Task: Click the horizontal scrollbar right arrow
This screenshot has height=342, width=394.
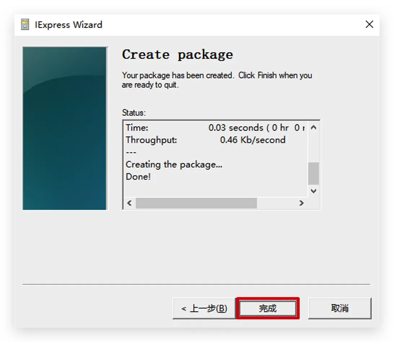Action: tap(301, 203)
